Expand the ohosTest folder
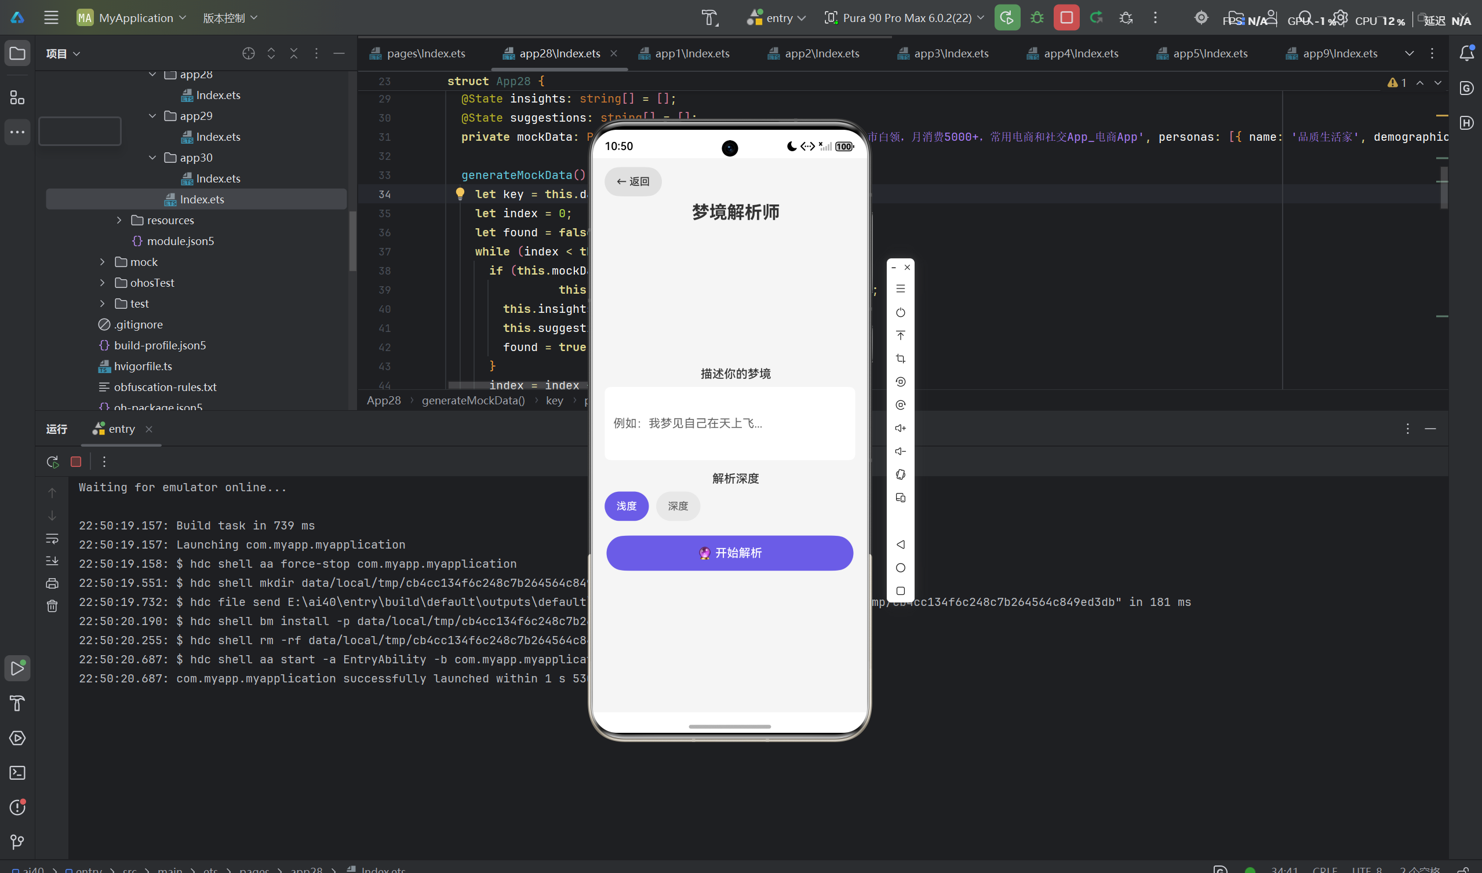Viewport: 1482px width, 873px height. 103,282
